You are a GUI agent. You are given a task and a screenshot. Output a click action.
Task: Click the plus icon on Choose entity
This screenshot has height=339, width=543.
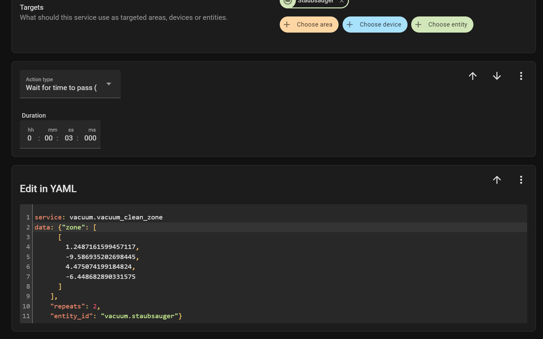pyautogui.click(x=419, y=24)
